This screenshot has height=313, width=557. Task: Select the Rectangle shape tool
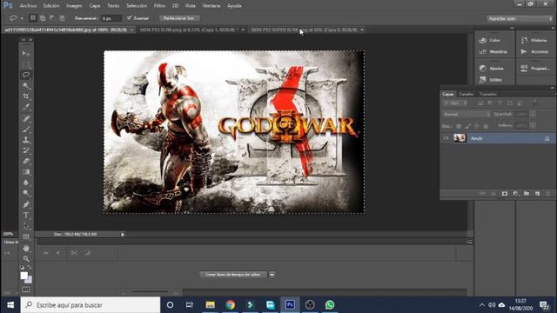tap(26, 236)
